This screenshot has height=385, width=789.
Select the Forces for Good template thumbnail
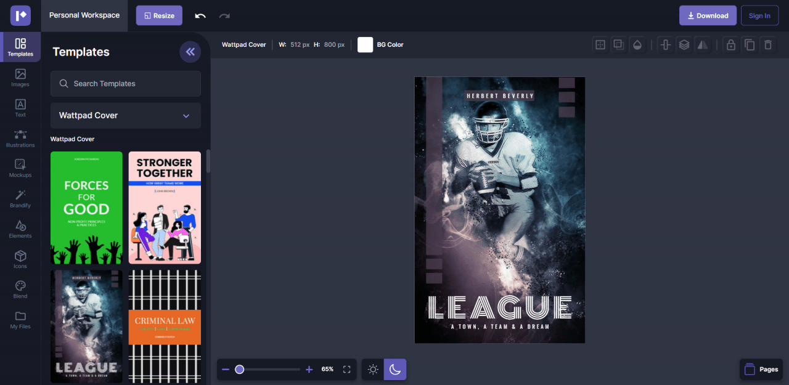pyautogui.click(x=86, y=208)
